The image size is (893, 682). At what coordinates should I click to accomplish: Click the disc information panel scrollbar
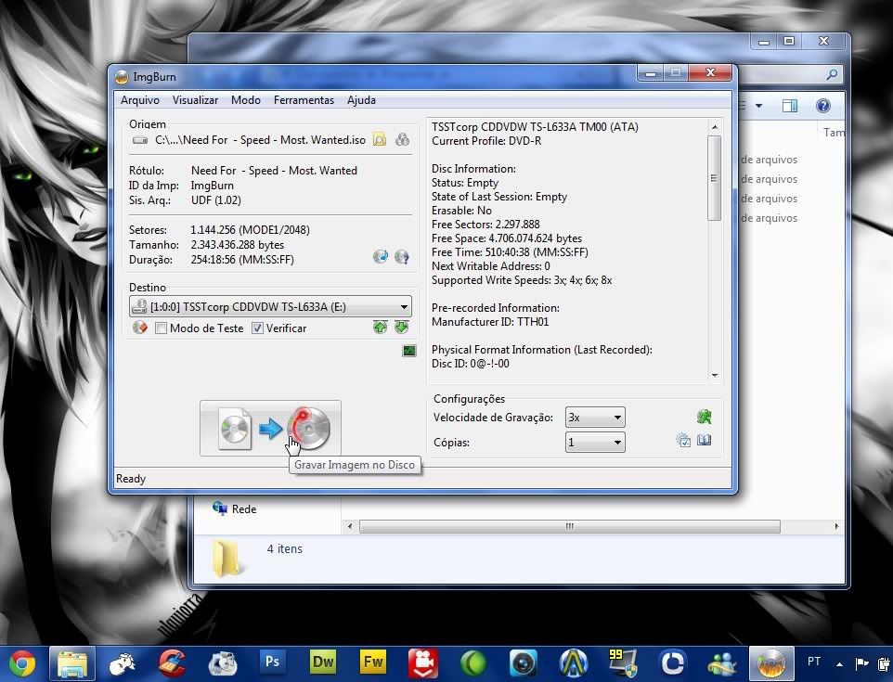pos(714,176)
